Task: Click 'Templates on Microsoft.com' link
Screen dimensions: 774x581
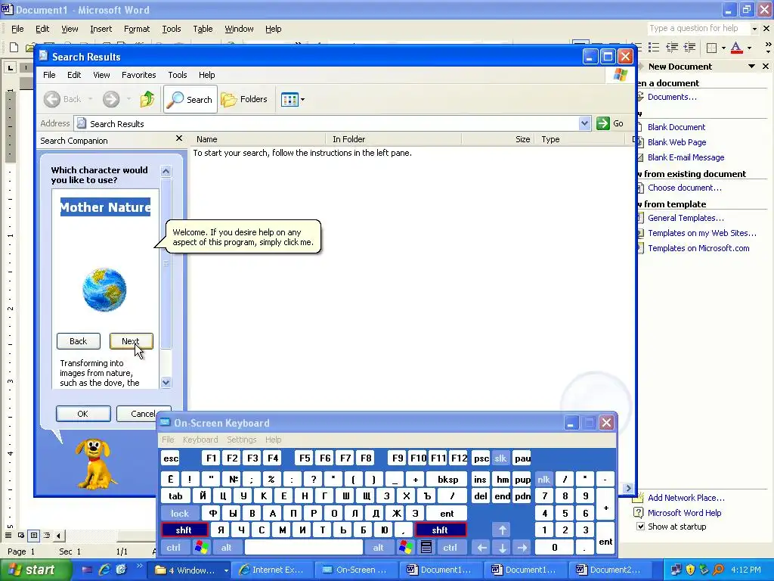Action: [698, 248]
